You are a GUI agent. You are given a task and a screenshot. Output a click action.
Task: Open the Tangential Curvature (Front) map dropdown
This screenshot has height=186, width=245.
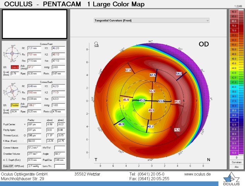point(151,20)
